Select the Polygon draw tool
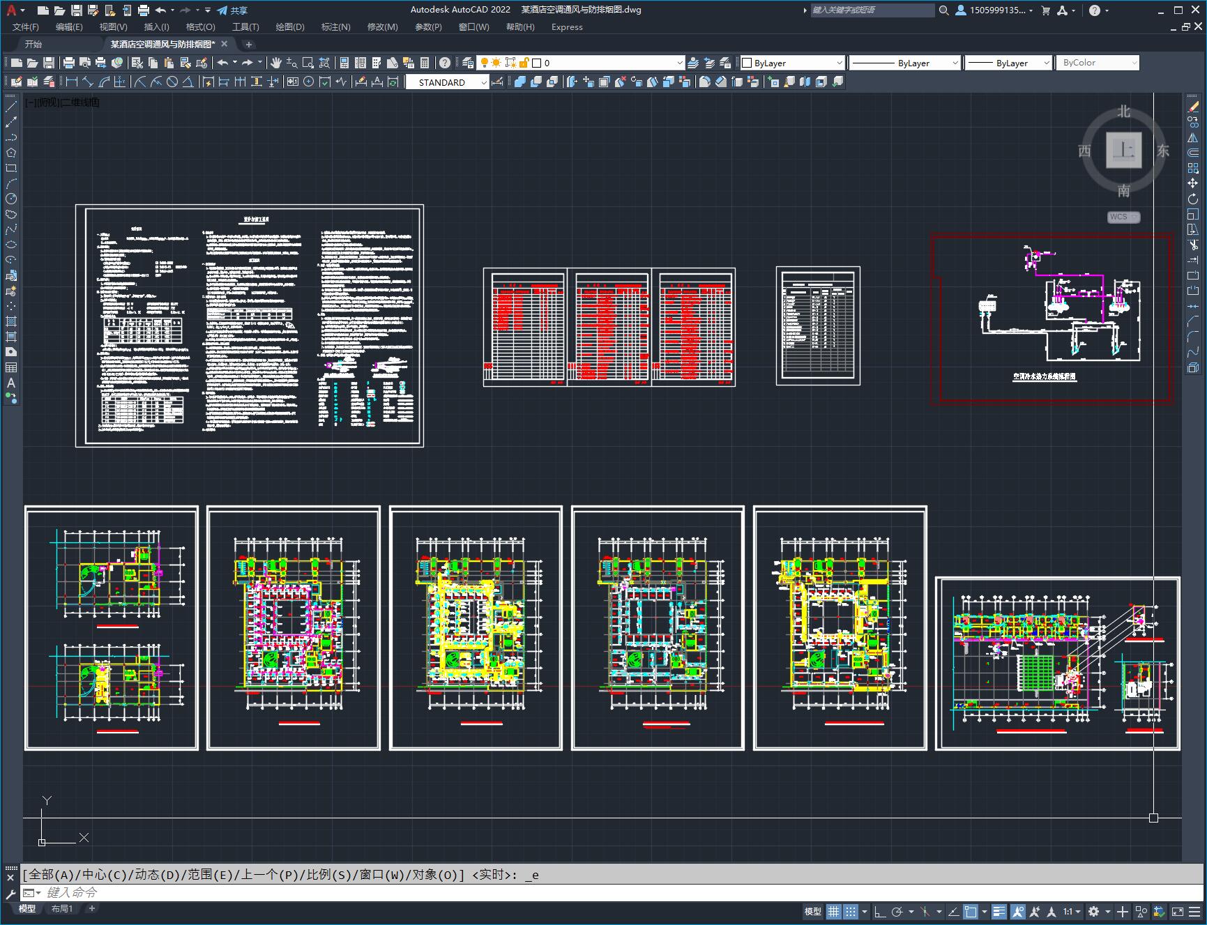The height and width of the screenshot is (925, 1207). (11, 153)
